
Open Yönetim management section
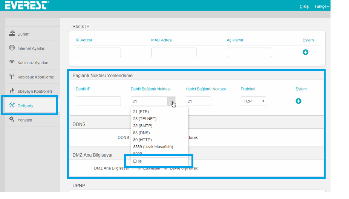coord(32,120)
